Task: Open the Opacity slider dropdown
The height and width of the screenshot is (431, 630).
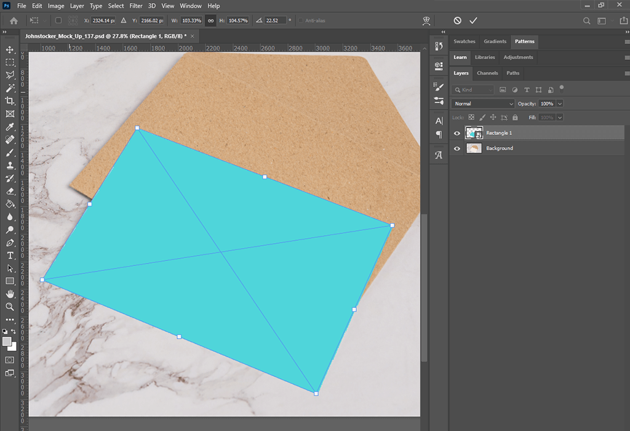Action: tap(560, 103)
